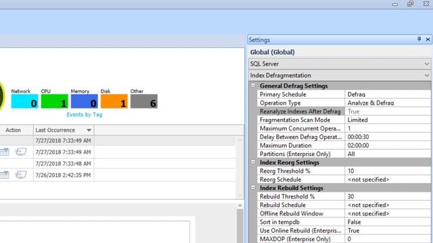Collapse General Defrag Settings section
The image size is (433, 243).
click(253, 86)
